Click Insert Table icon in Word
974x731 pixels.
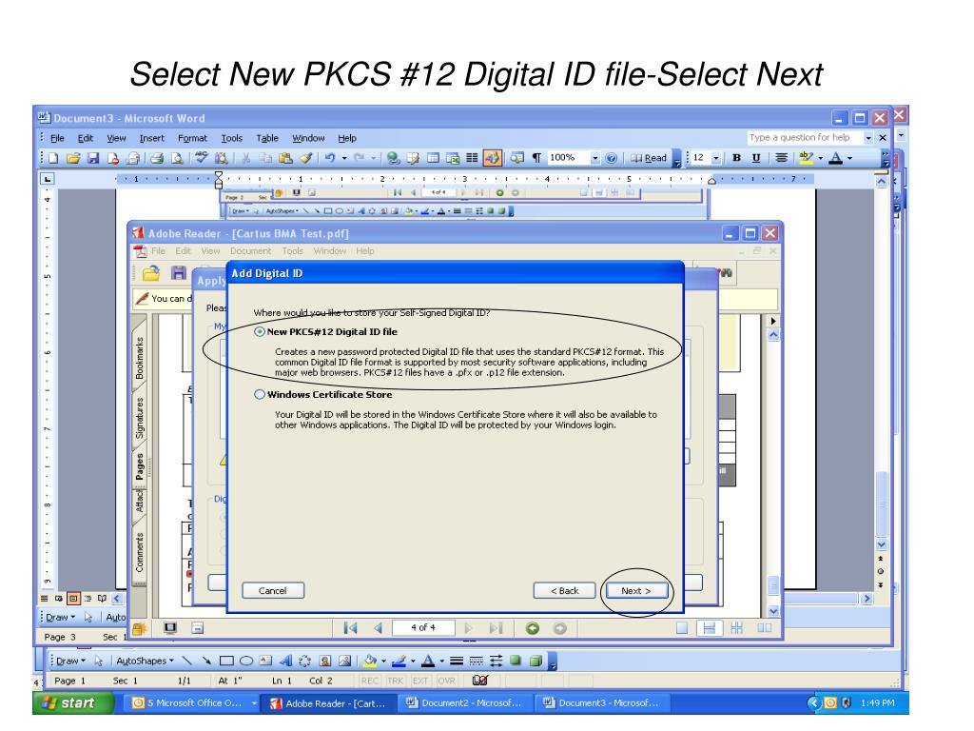tap(433, 158)
